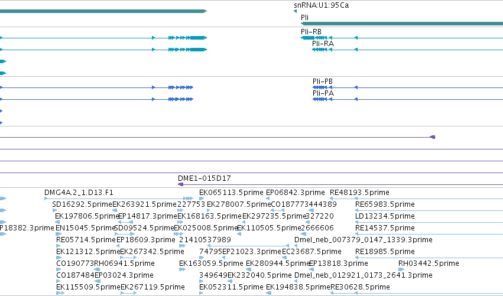The width and height of the screenshot is (503, 296).
Task: Open EK115509.5prime EST entry
Action: point(88,287)
